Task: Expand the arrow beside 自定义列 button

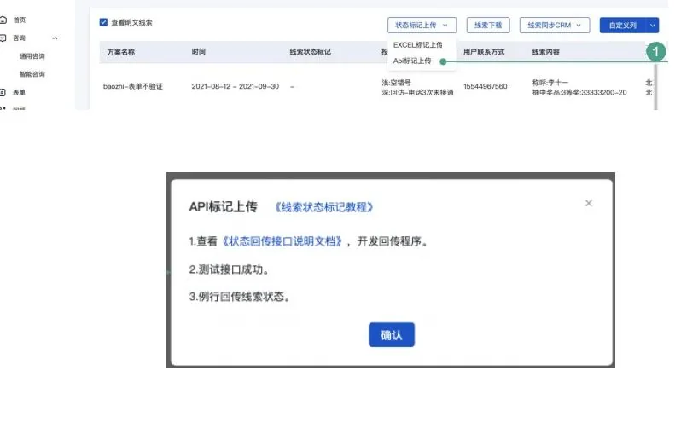Action: [x=652, y=26]
